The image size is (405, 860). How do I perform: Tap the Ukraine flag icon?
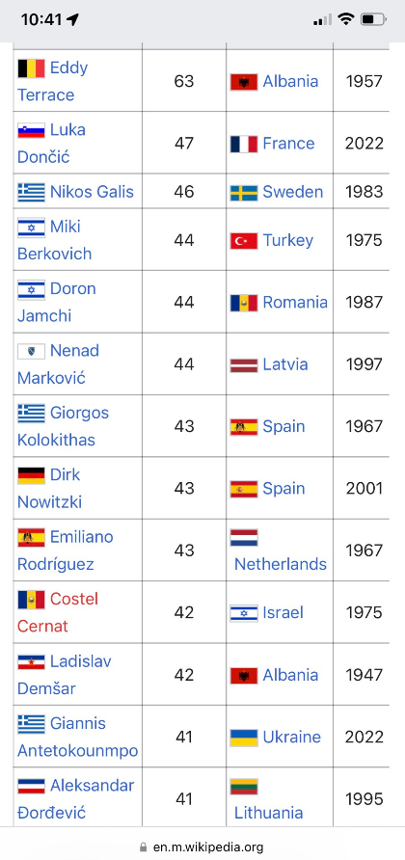pyautogui.click(x=244, y=738)
